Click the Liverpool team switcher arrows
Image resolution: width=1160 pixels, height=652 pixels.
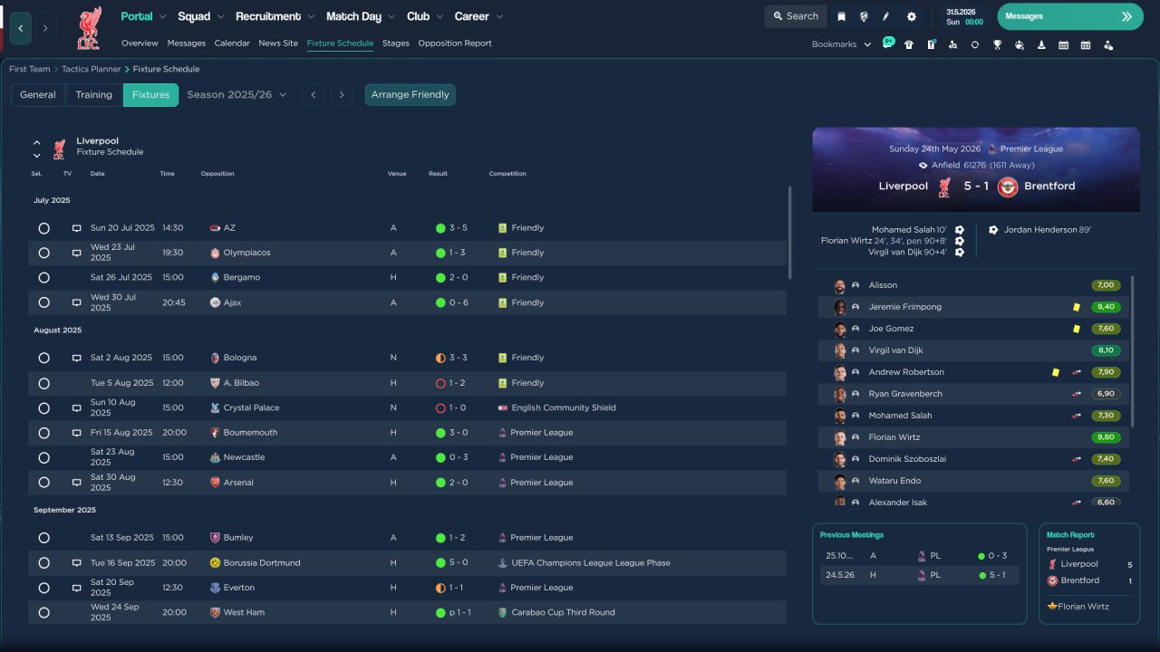(x=37, y=149)
